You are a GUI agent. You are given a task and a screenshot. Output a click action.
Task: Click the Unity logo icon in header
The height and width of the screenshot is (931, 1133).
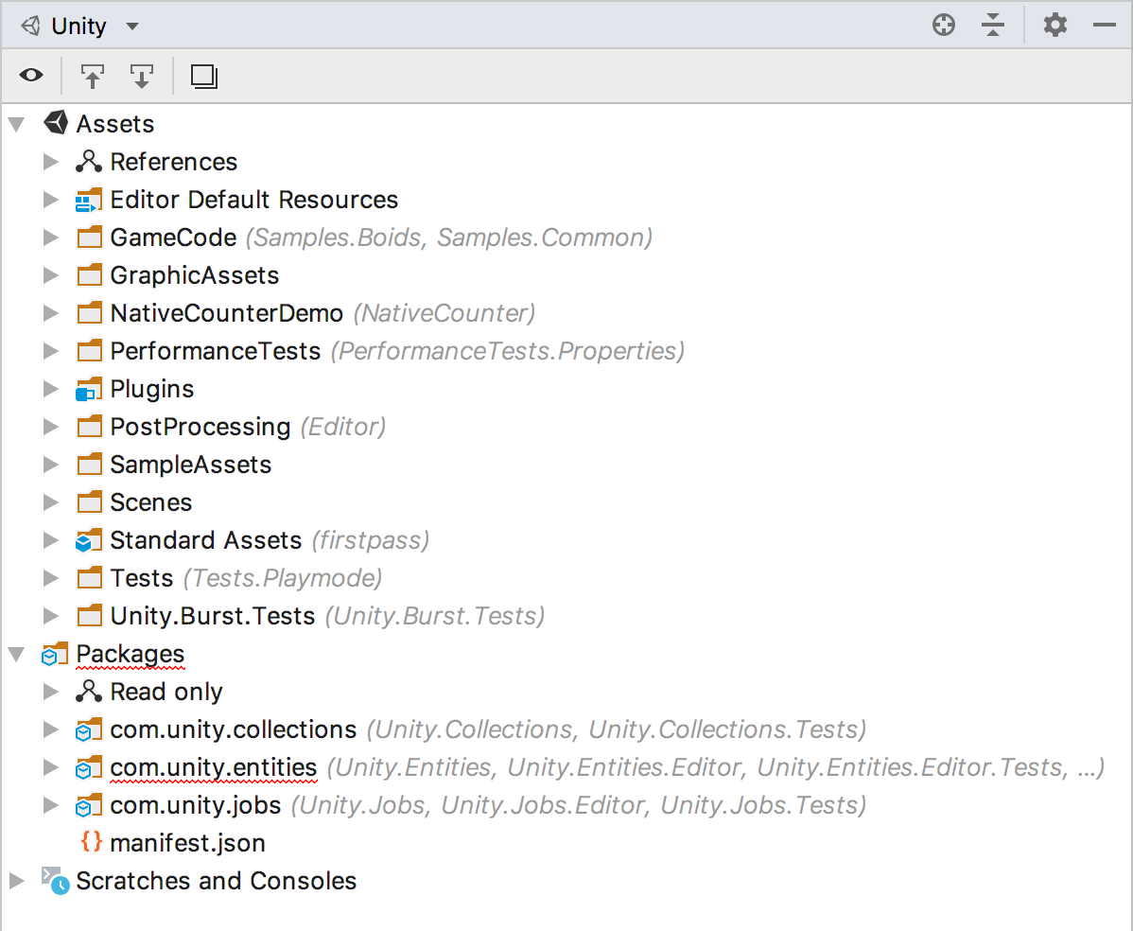30,26
